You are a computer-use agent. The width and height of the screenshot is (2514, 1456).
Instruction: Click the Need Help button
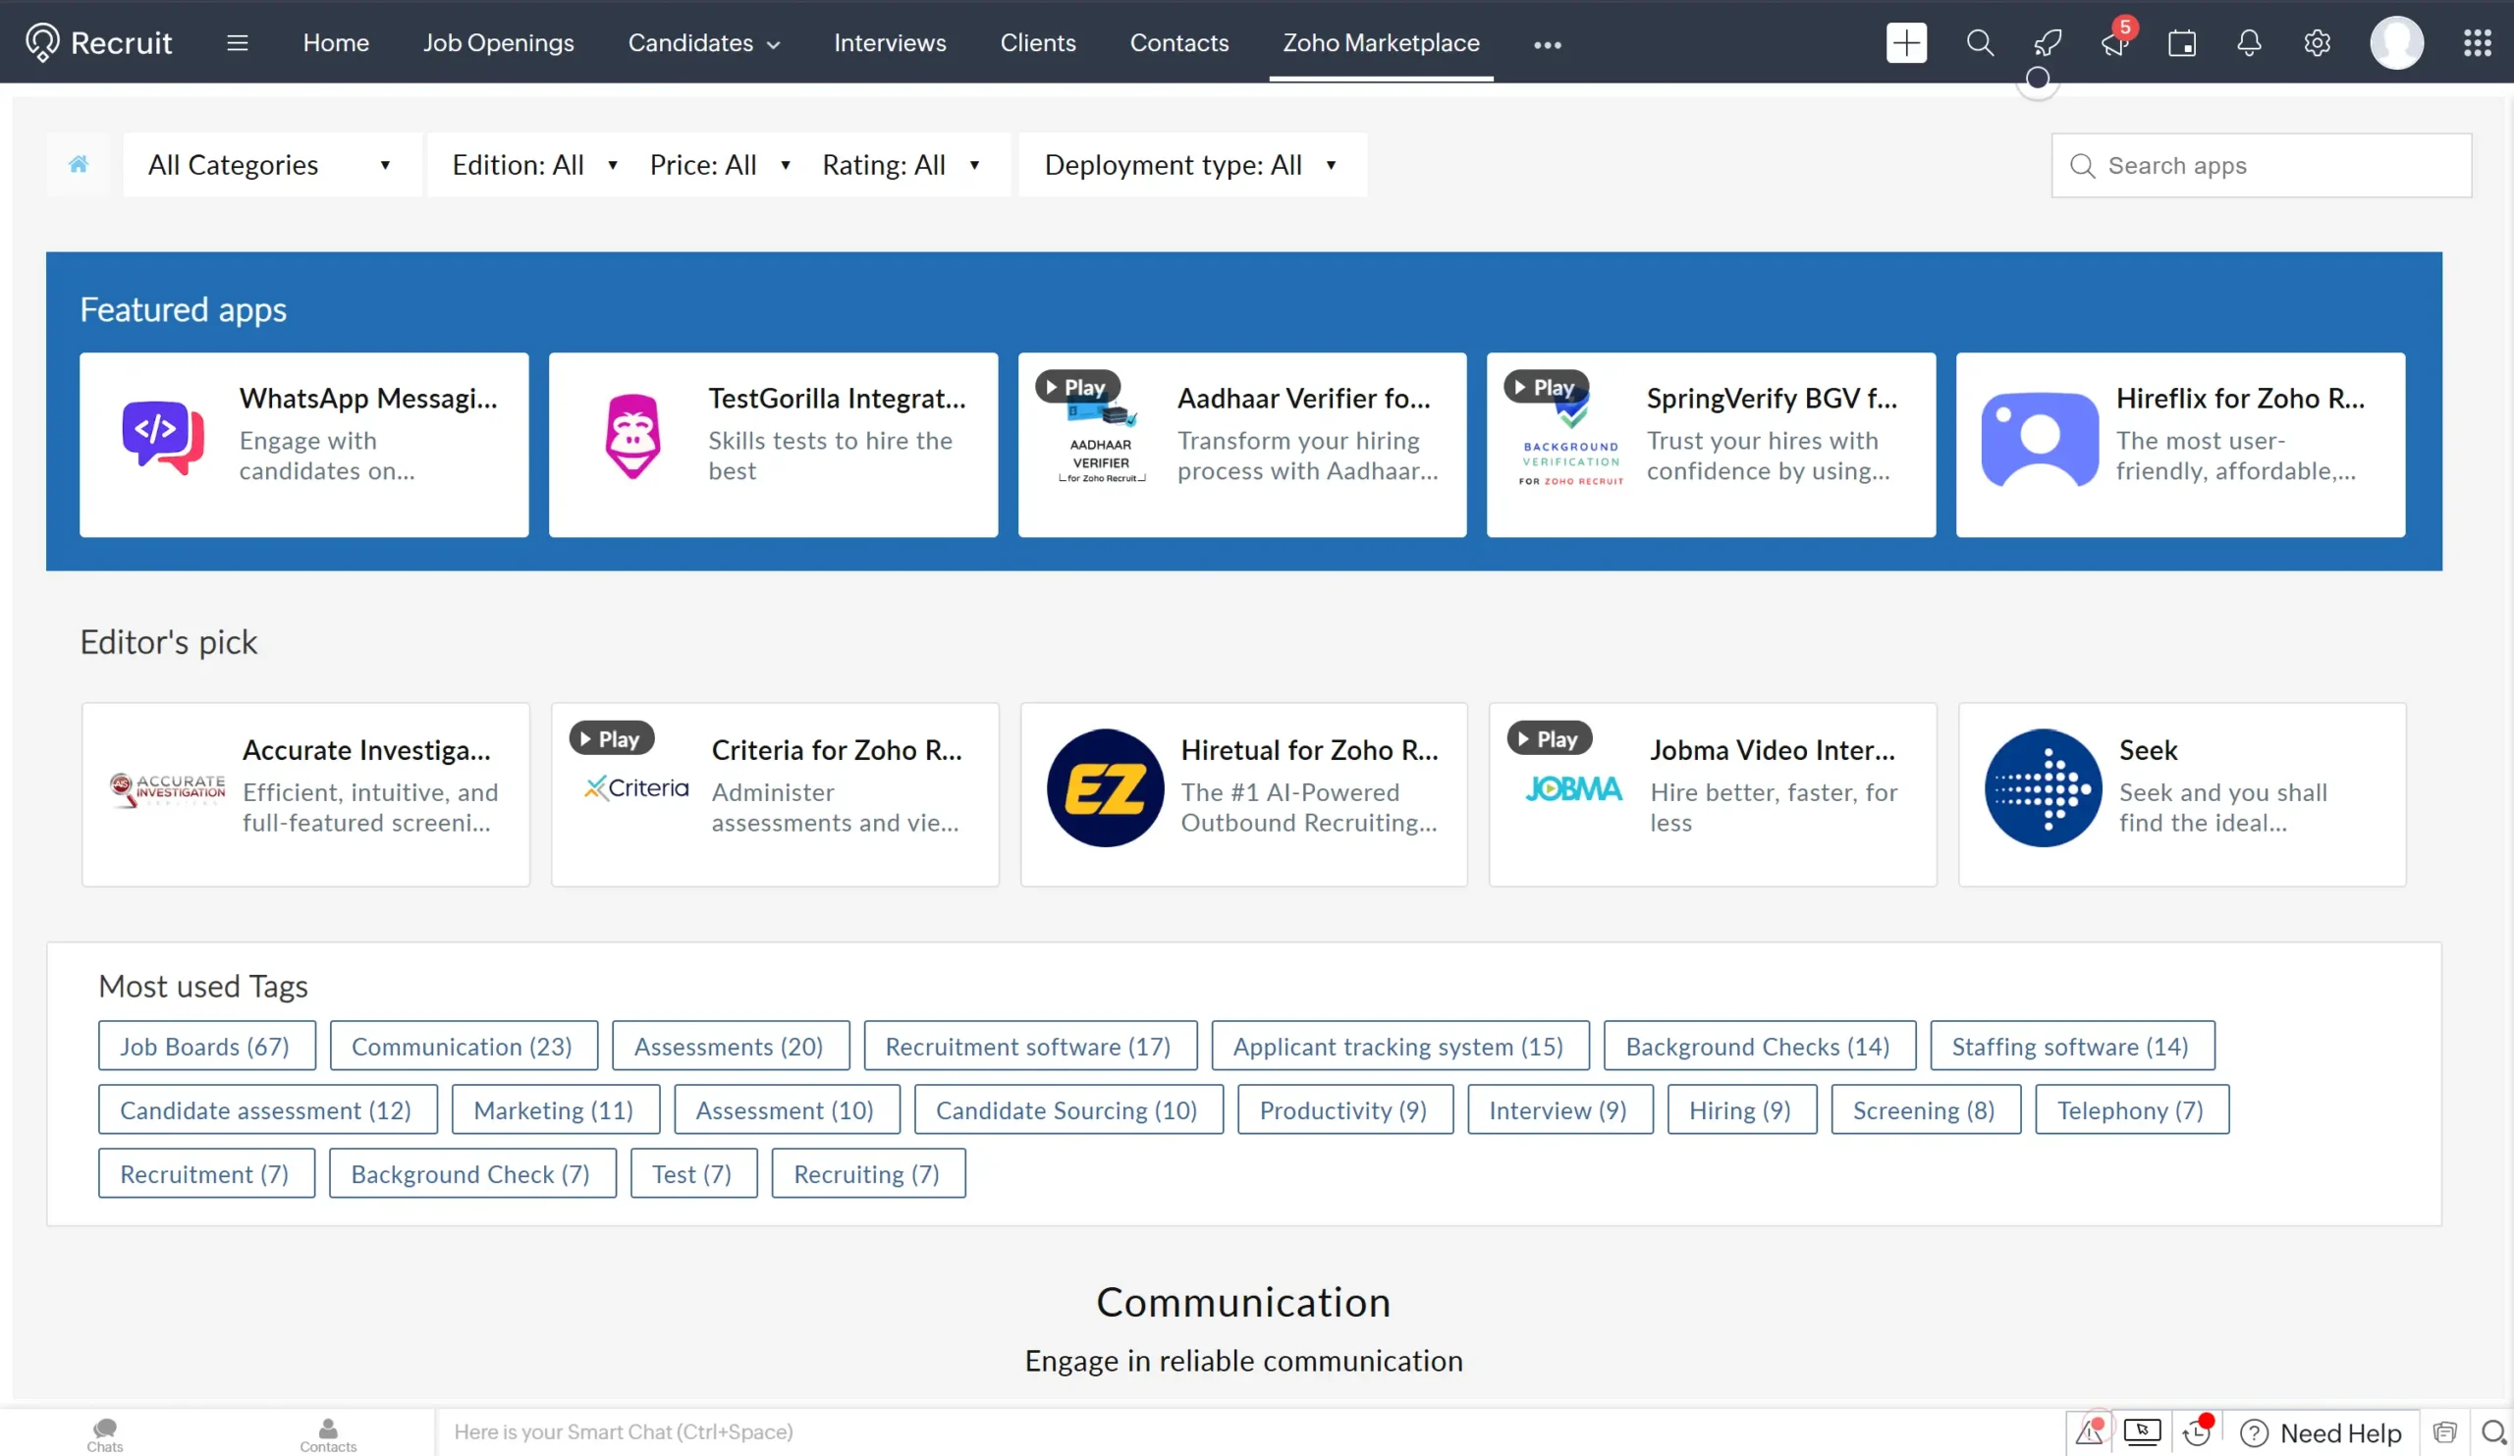(2322, 1432)
